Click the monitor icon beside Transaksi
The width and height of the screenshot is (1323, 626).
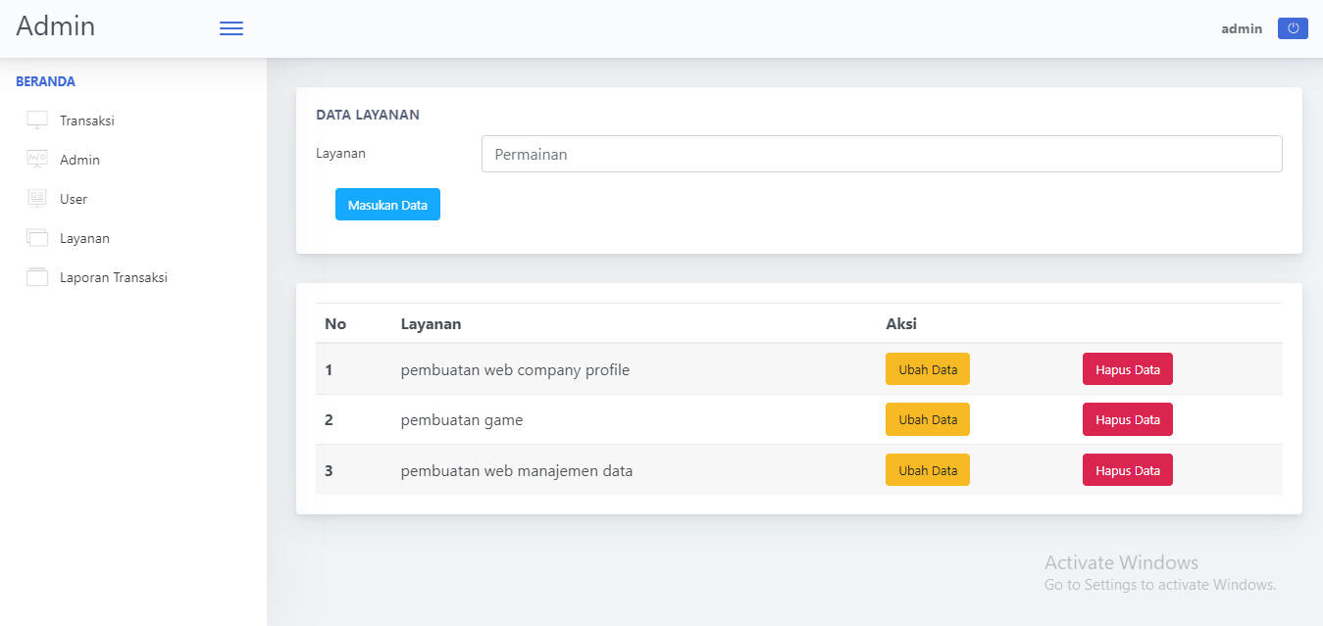point(37,120)
